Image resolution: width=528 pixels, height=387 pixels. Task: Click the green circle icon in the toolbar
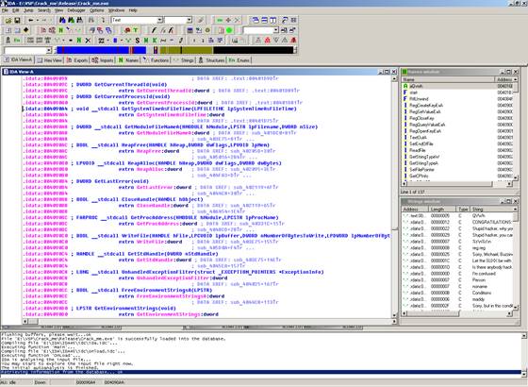pos(229,30)
